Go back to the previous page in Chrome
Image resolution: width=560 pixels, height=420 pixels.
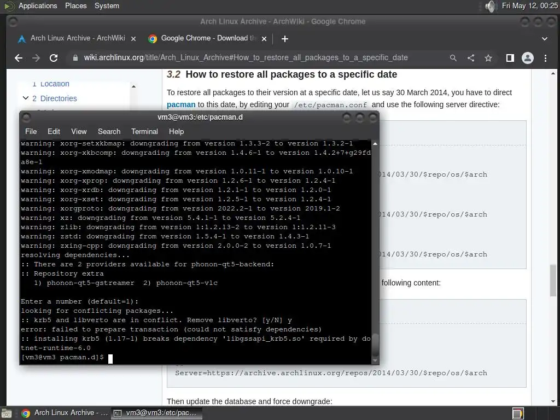click(19, 58)
